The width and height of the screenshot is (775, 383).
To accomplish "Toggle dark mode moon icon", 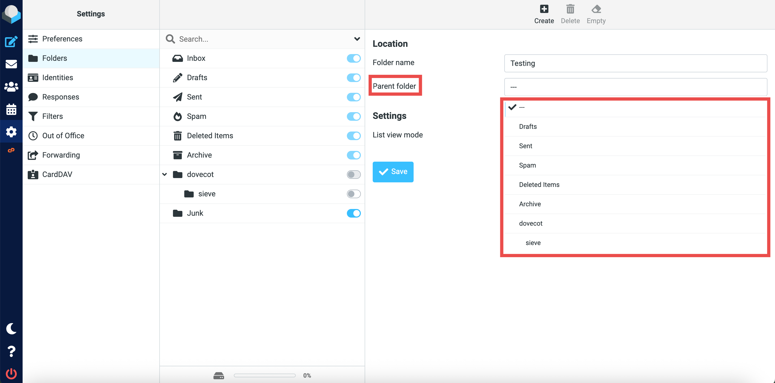I will (11, 329).
